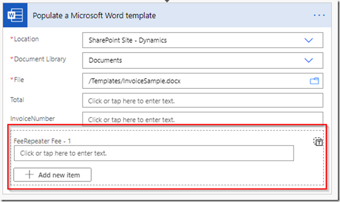Expand the Document Library dropdown chevron
Screen dimensions: 340x202
click(x=308, y=60)
